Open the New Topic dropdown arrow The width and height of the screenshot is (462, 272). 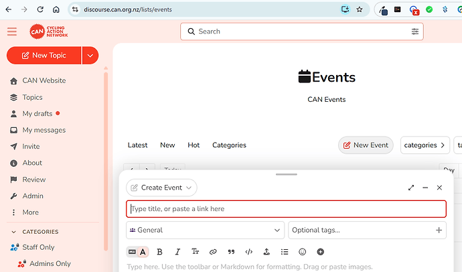pos(90,56)
